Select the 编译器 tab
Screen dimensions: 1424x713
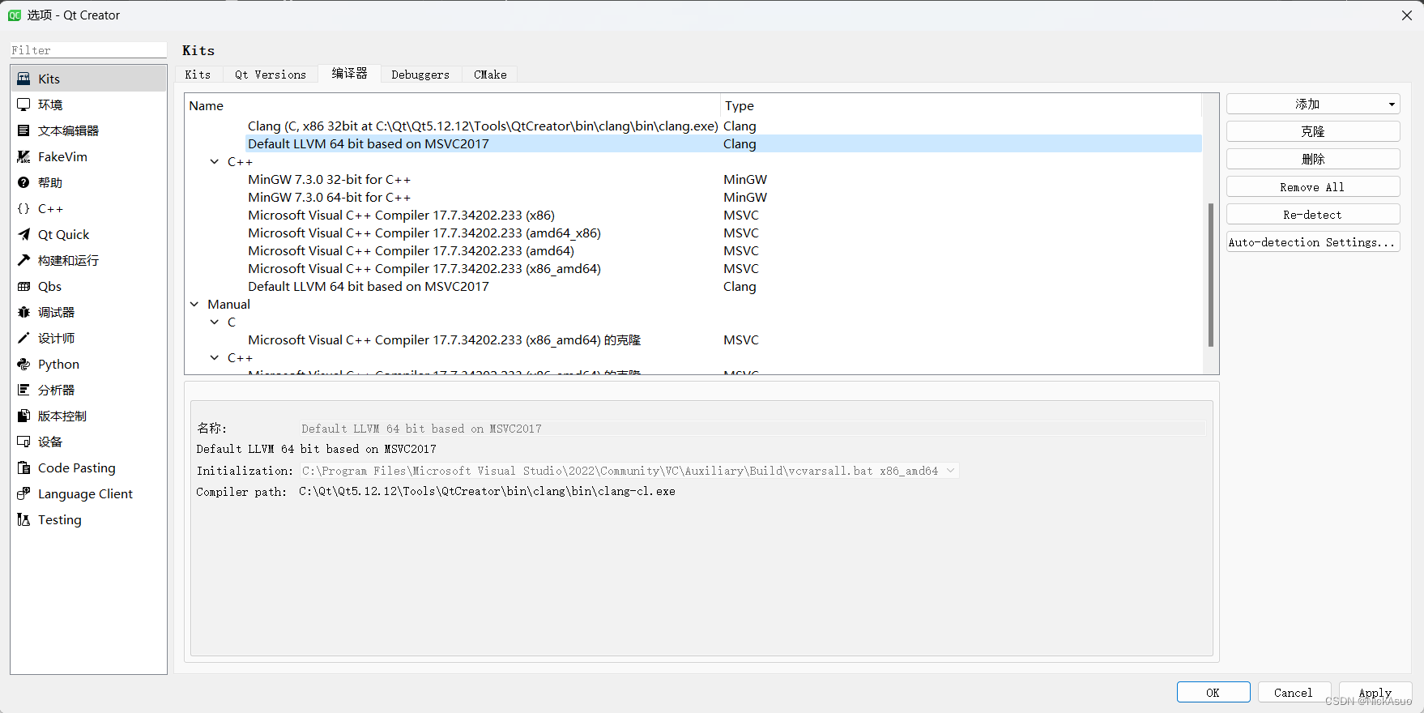pyautogui.click(x=349, y=74)
